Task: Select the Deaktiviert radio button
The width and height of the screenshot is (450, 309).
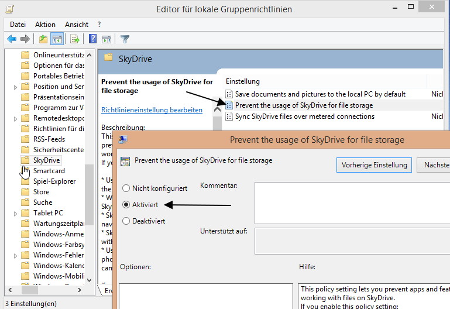Action: coord(126,221)
